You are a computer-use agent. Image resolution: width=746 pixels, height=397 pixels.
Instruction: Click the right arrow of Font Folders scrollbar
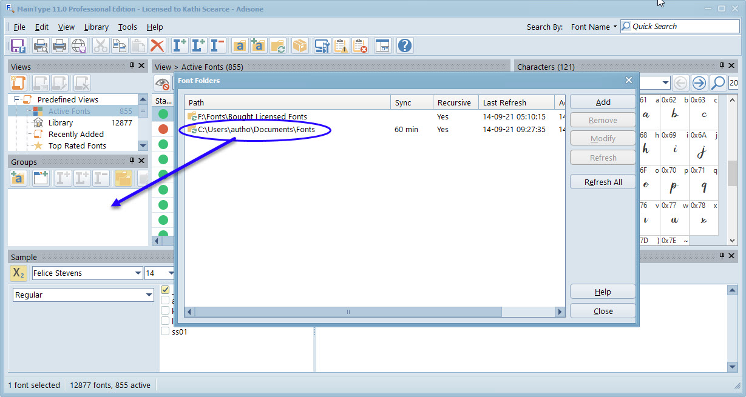560,312
